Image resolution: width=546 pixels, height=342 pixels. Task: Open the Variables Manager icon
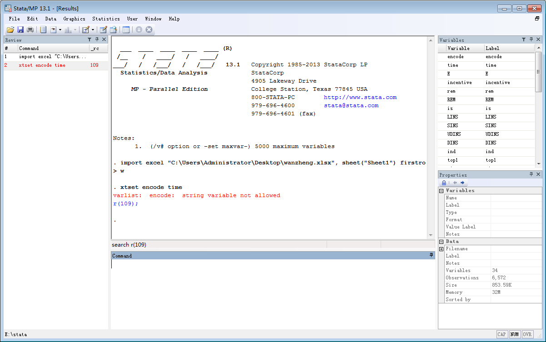coord(126,30)
